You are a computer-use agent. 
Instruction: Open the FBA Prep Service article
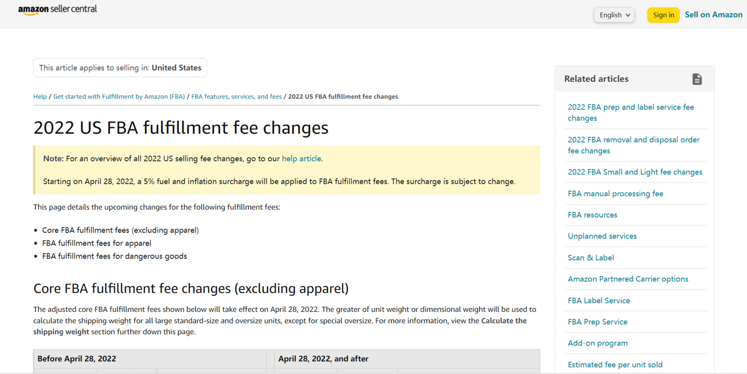(598, 322)
